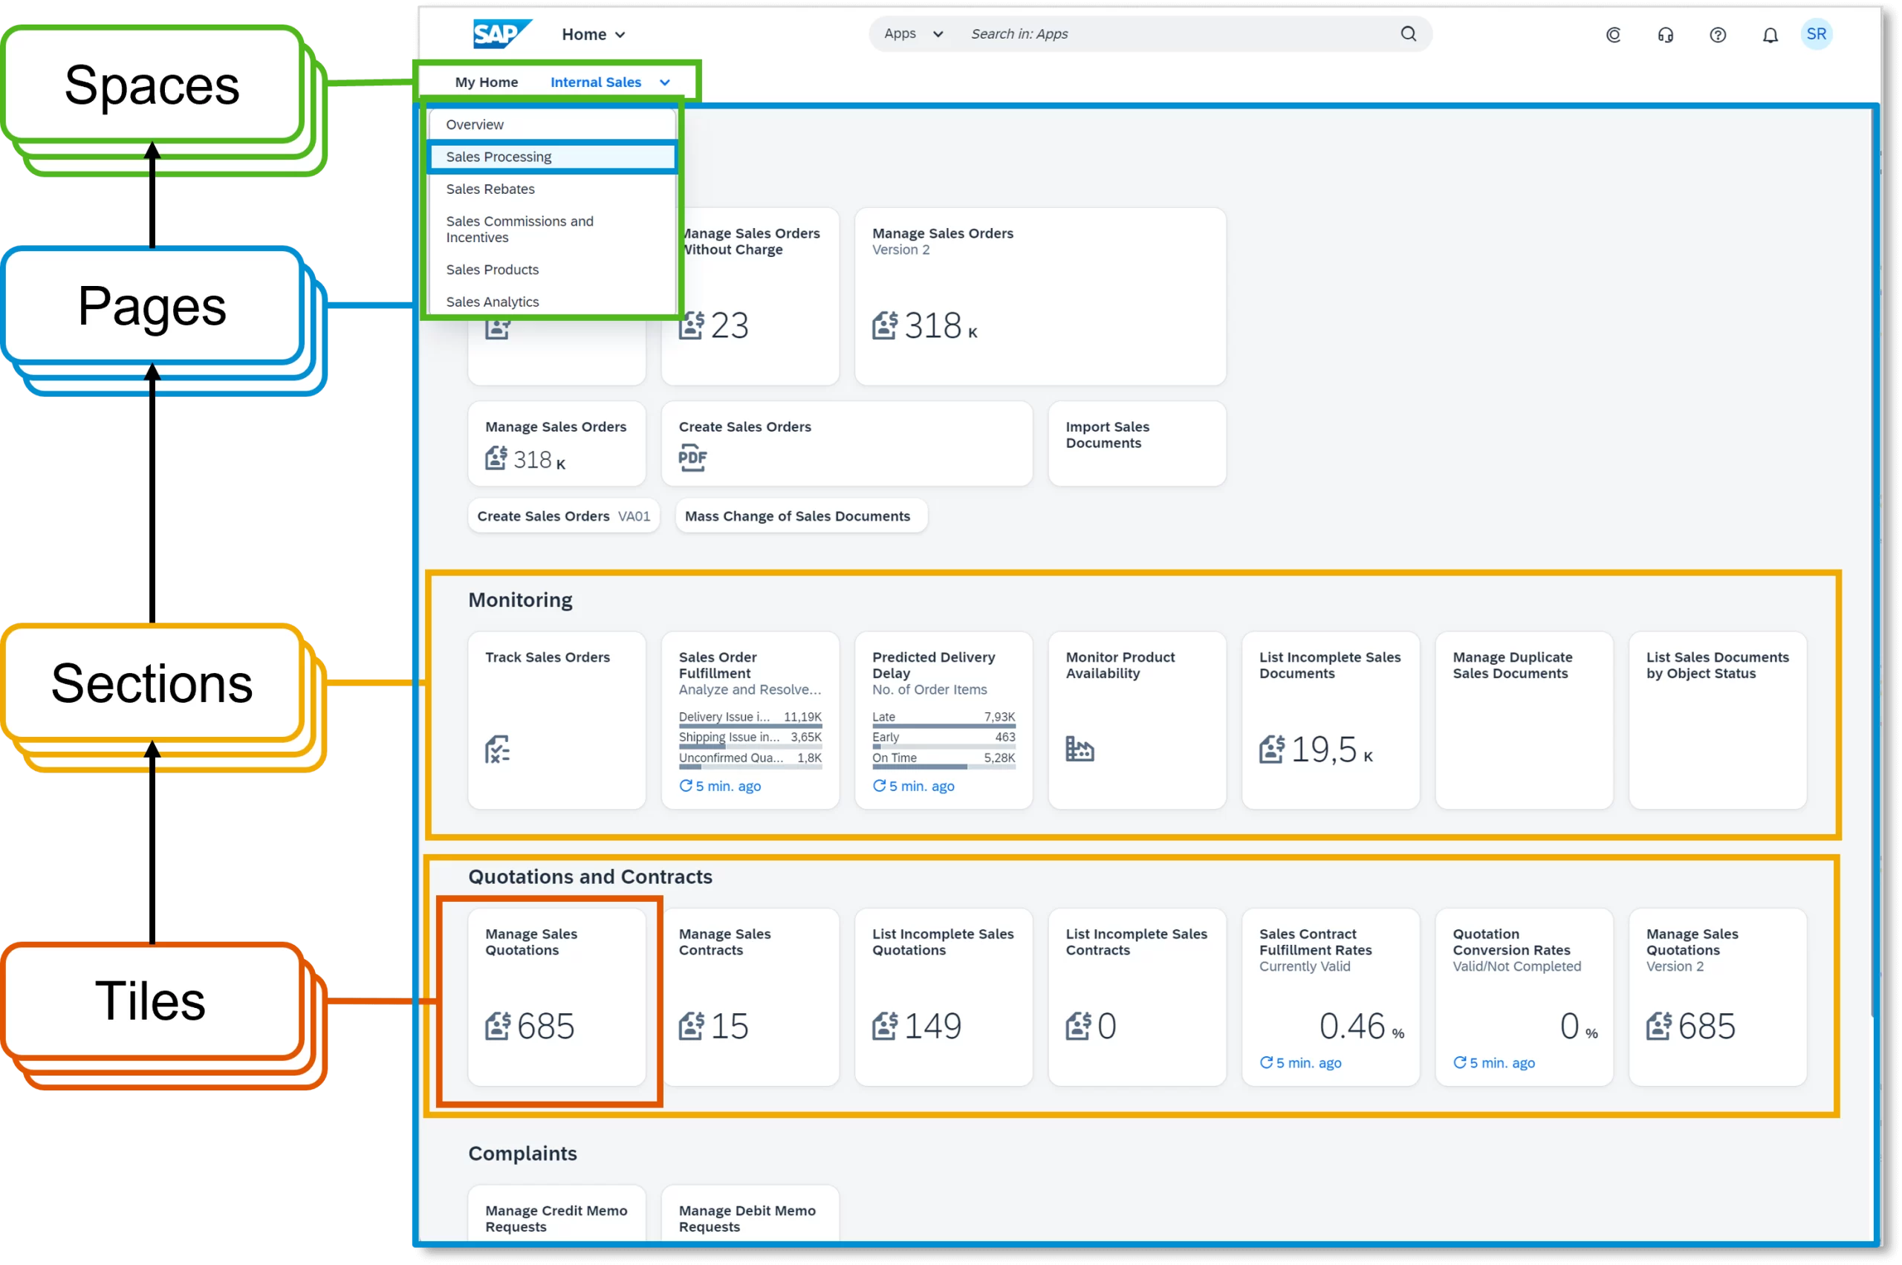Click the Manage Sales Quotations 685 icon
Image resolution: width=1902 pixels, height=1265 pixels.
coord(497,1027)
